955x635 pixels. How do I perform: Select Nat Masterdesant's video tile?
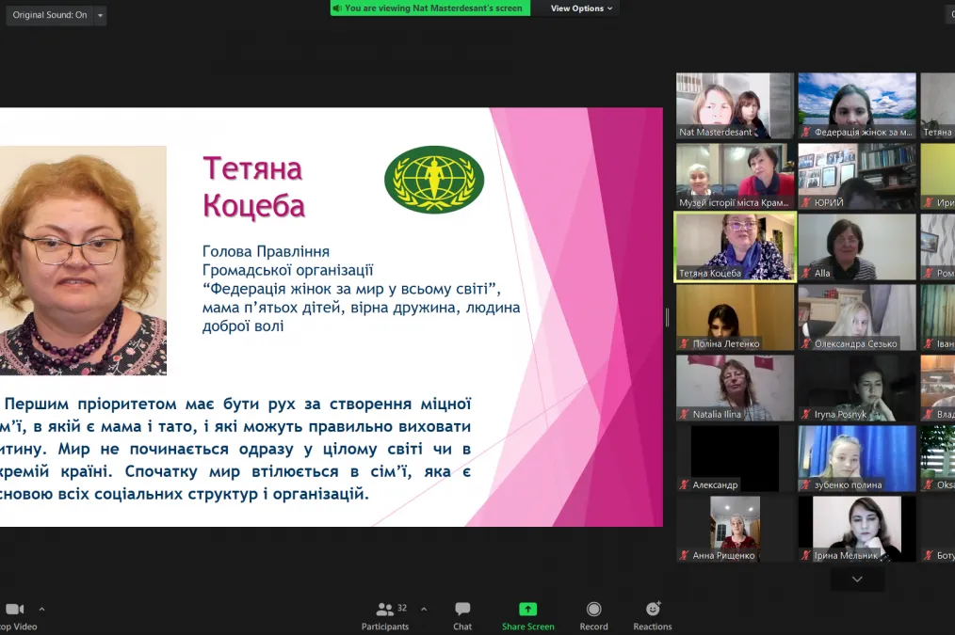(x=736, y=105)
